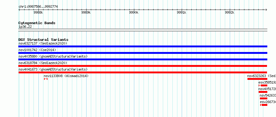Open variant nsv542633 label

point(268,95)
